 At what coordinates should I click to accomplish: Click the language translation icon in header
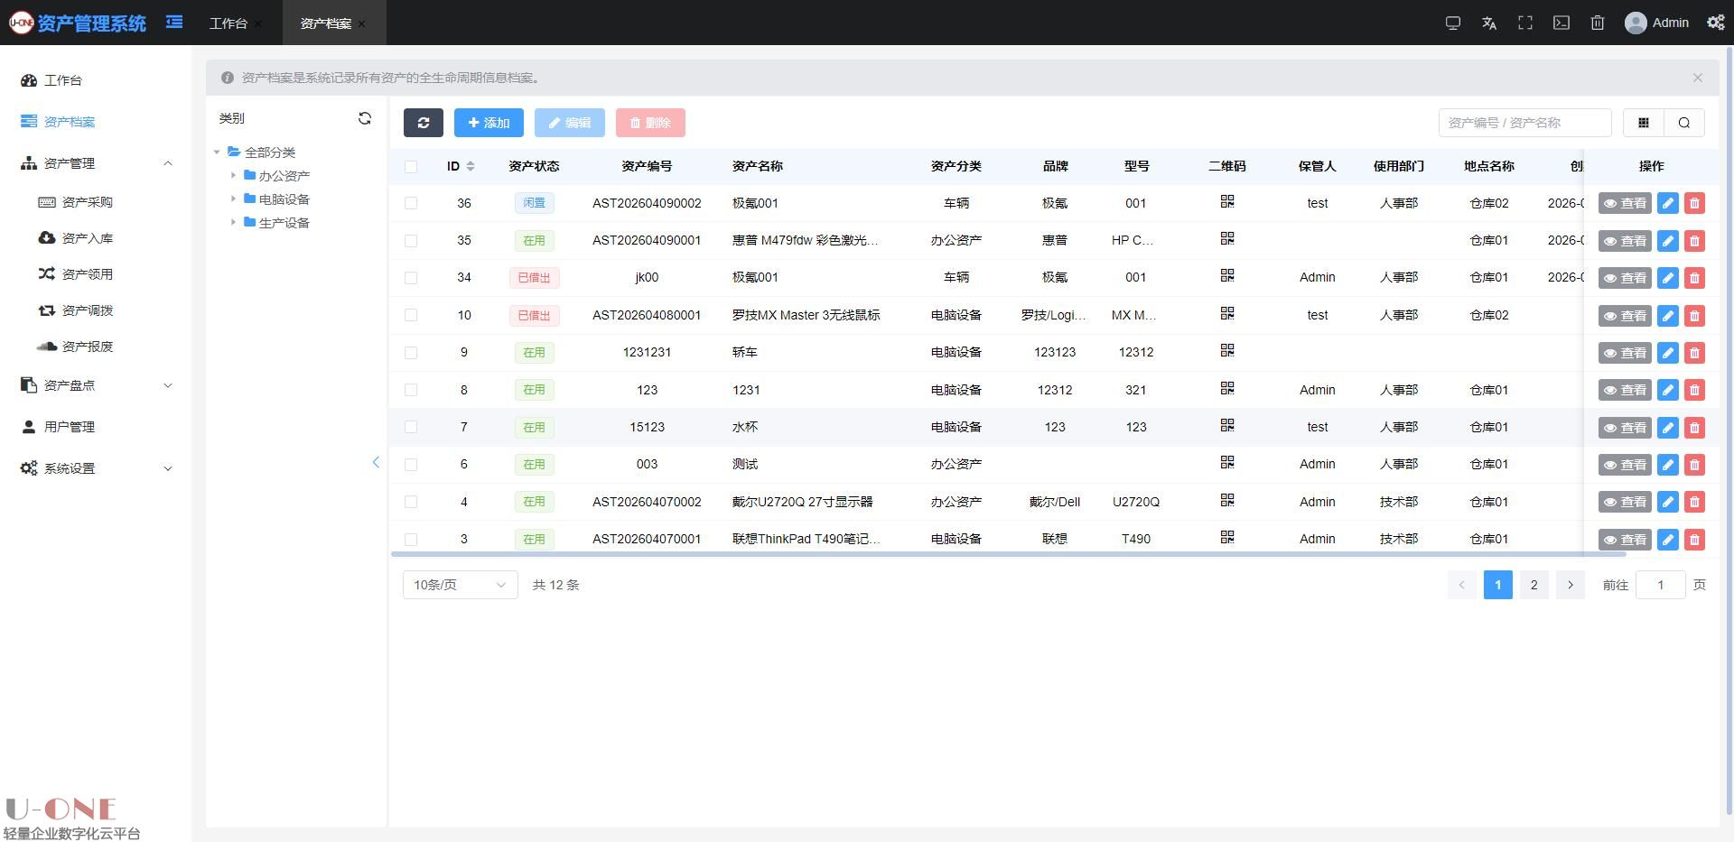pos(1489,23)
